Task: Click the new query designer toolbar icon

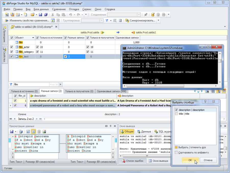Action: tap(12, 15)
